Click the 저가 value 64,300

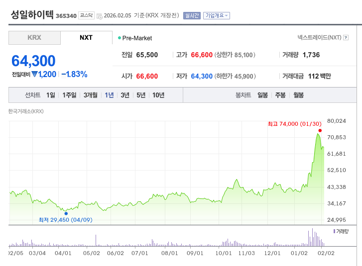(202, 76)
